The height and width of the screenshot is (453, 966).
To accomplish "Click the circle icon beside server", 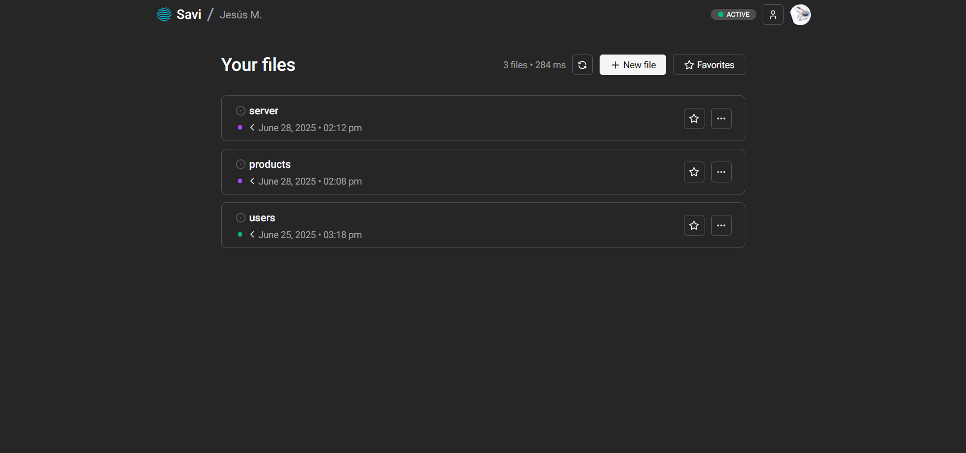I will [241, 111].
